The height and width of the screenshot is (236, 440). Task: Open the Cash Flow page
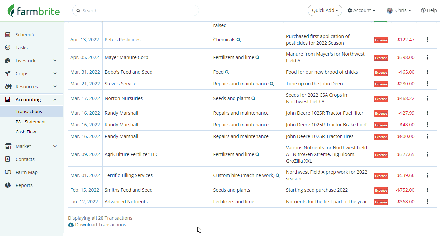coord(26,132)
